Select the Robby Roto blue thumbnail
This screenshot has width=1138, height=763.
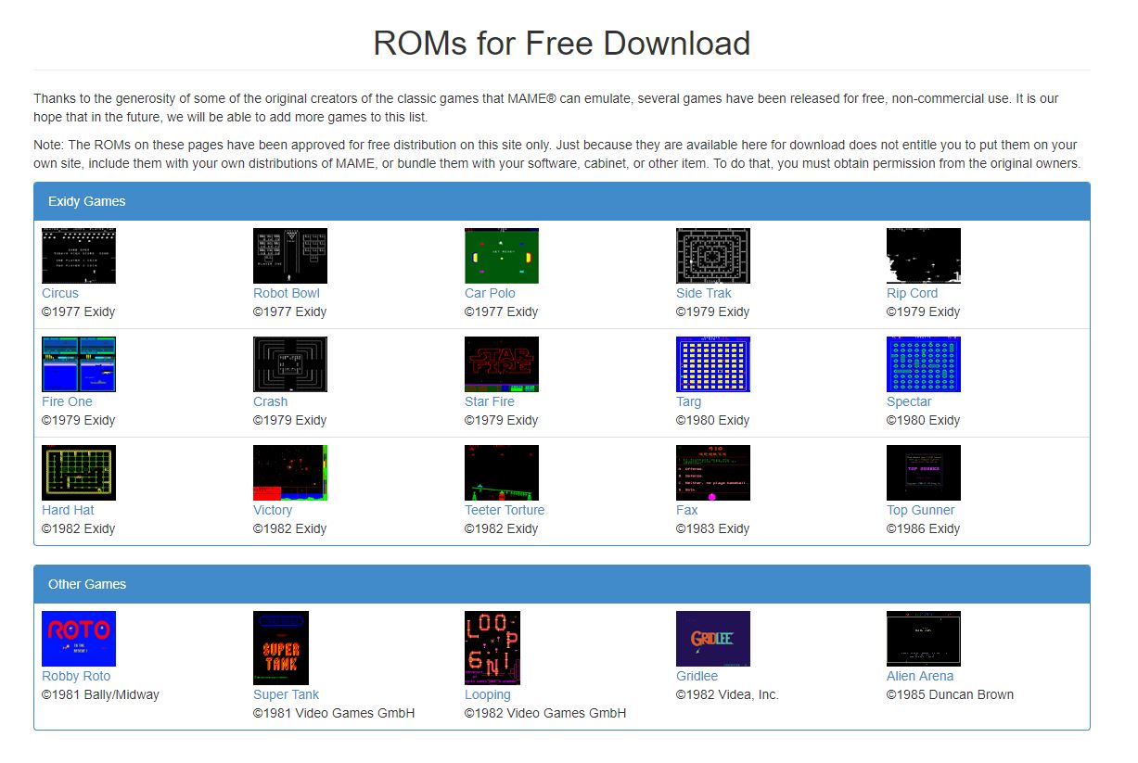[x=79, y=639]
